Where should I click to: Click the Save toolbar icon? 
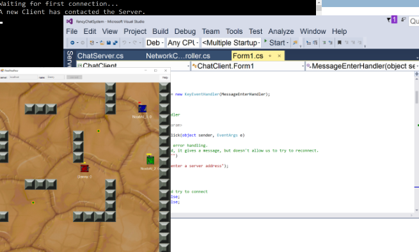(x=109, y=43)
